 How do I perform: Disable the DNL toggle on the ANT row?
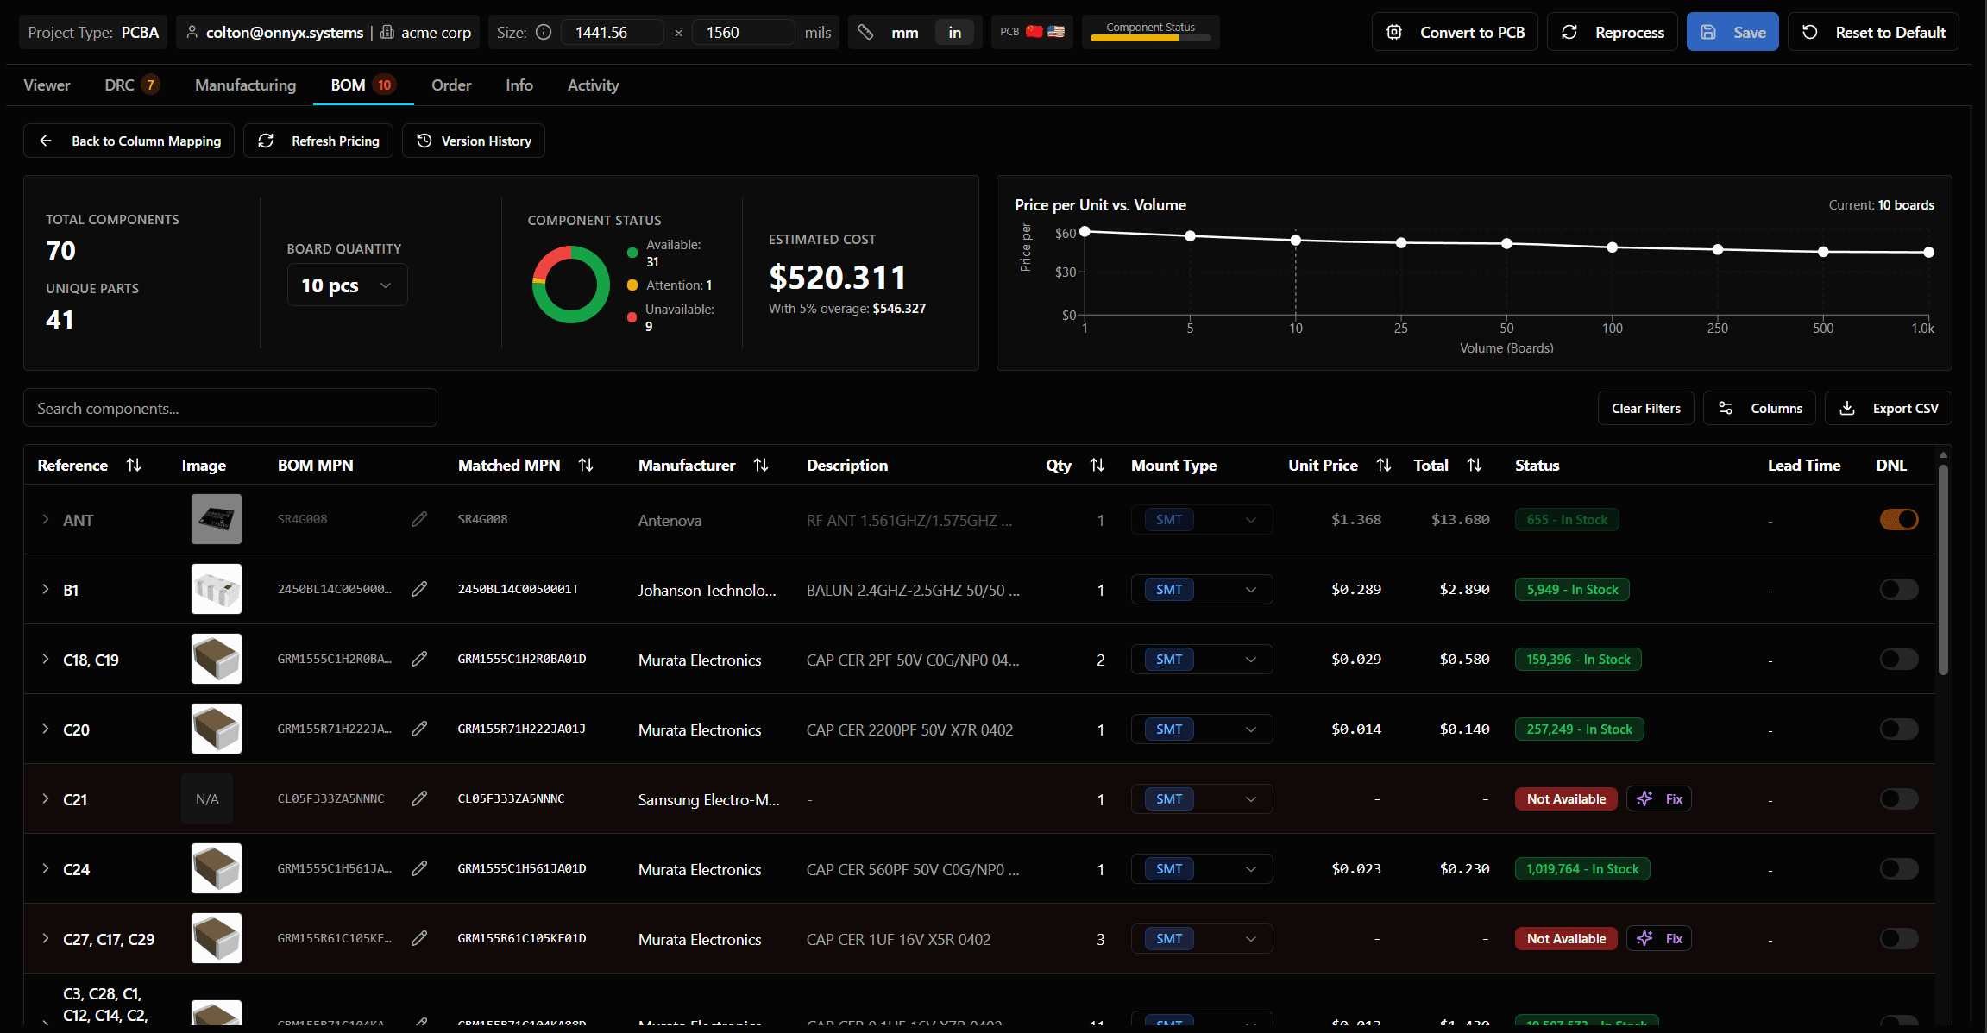coord(1898,519)
